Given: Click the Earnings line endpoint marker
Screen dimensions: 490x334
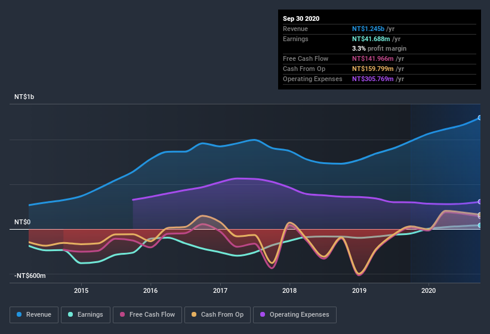Looking at the screenshot, I should pyautogui.click(x=480, y=225).
